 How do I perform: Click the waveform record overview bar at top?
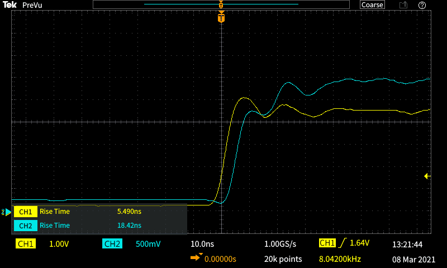point(221,4)
